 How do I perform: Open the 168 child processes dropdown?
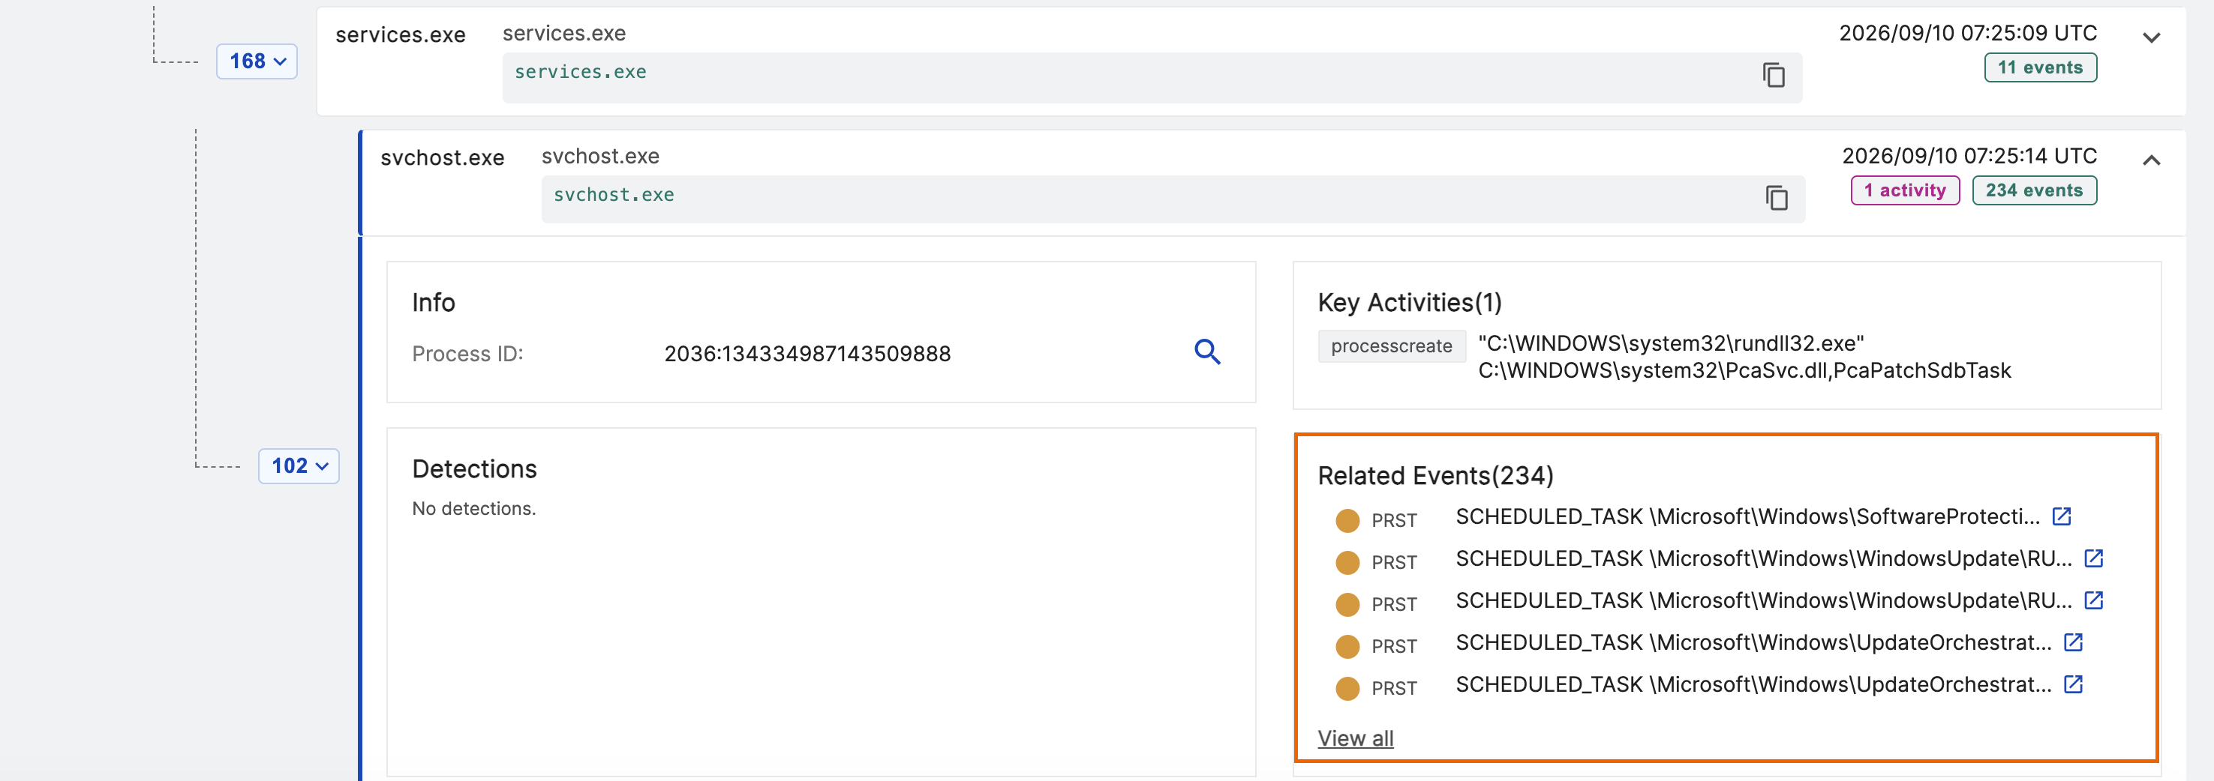256,61
